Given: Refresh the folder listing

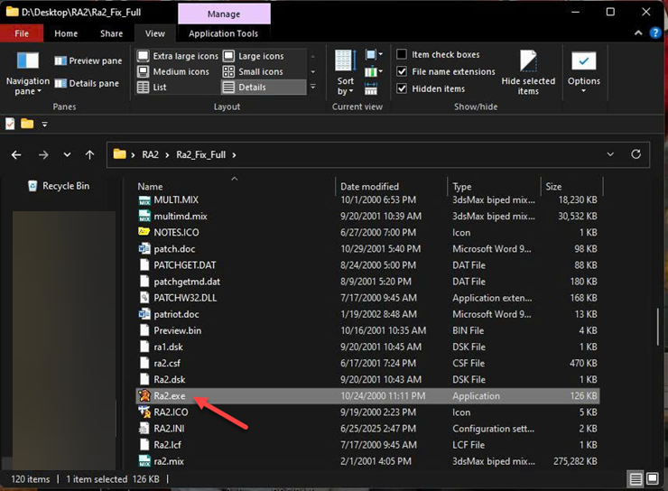Looking at the screenshot, I should (636, 154).
